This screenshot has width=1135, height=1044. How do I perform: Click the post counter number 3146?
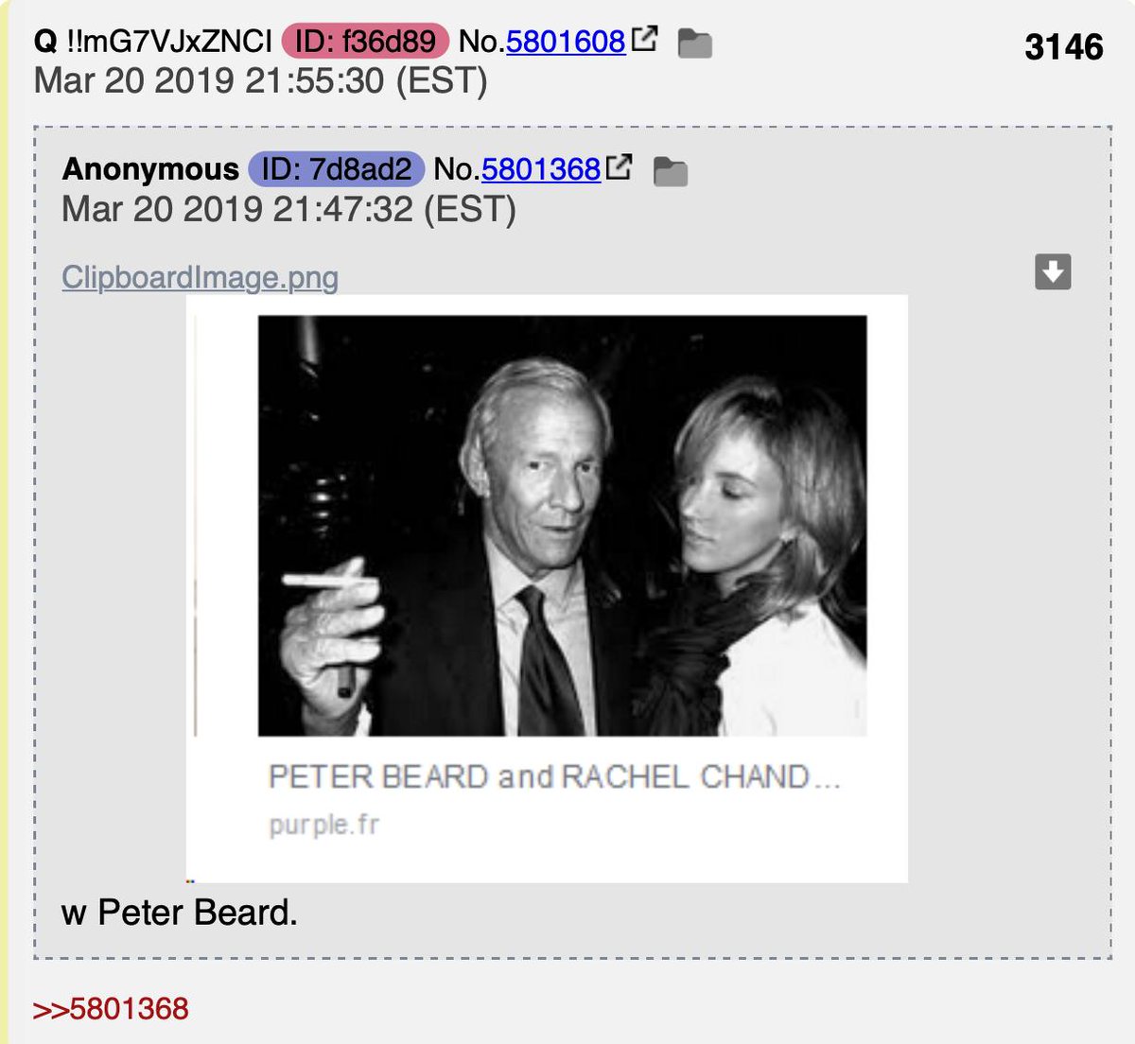[1064, 46]
